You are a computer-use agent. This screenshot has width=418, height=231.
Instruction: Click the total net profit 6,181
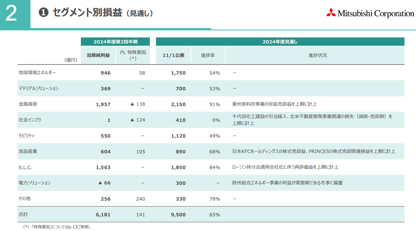[103, 215]
